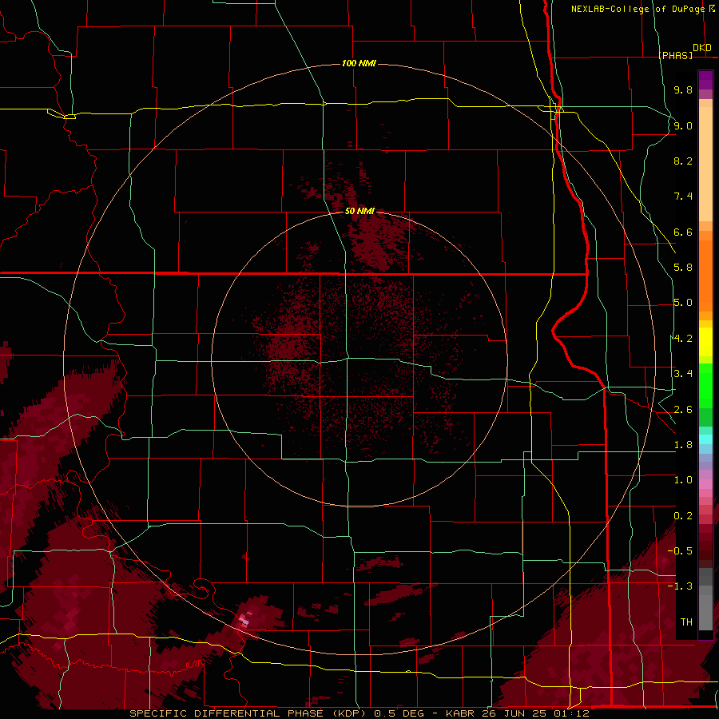The width and height of the screenshot is (719, 719).
Task: Pick the bright green segment of color bar
Action: pyautogui.click(x=705, y=385)
